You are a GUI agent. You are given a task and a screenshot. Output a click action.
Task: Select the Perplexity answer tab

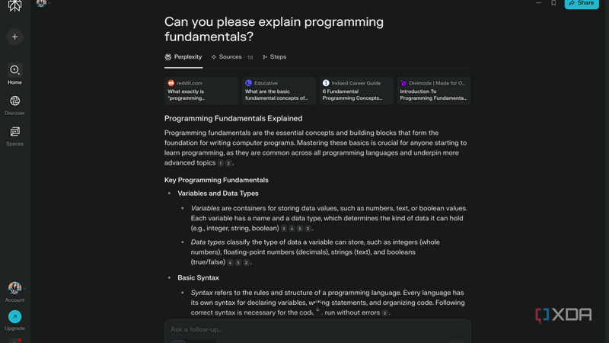pyautogui.click(x=183, y=57)
